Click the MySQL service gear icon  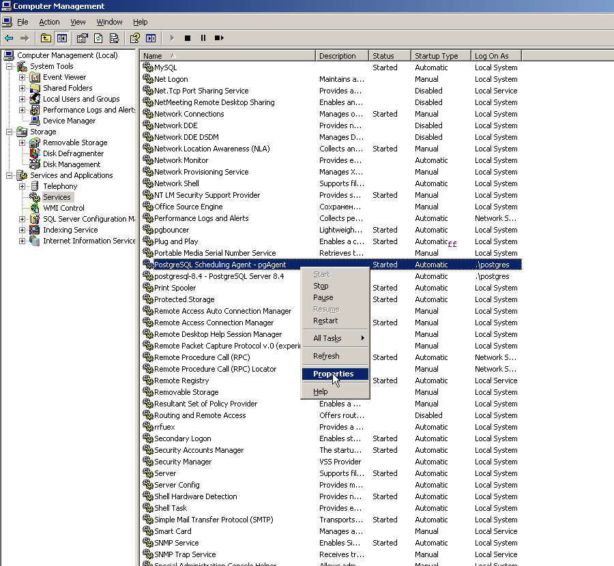click(147, 68)
